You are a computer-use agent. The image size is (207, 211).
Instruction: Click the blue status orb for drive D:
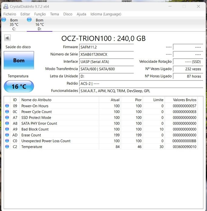coord(29,20)
